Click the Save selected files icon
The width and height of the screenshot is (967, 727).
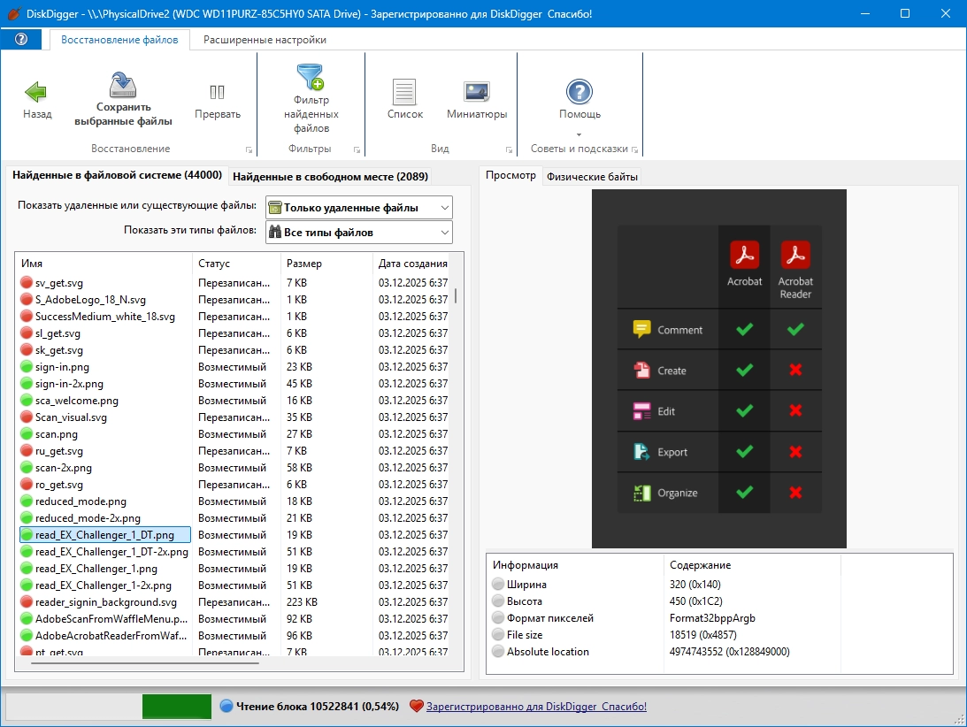pyautogui.click(x=123, y=86)
